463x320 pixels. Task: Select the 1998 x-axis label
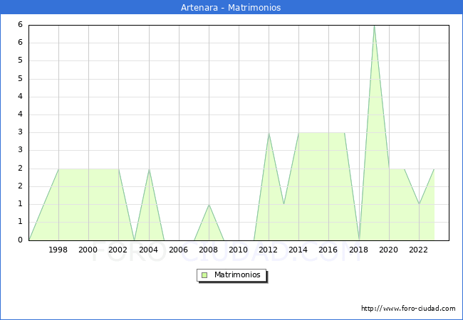[58, 250]
